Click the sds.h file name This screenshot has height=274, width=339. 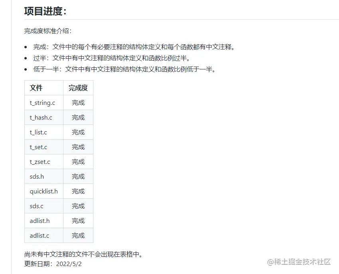click(36, 176)
